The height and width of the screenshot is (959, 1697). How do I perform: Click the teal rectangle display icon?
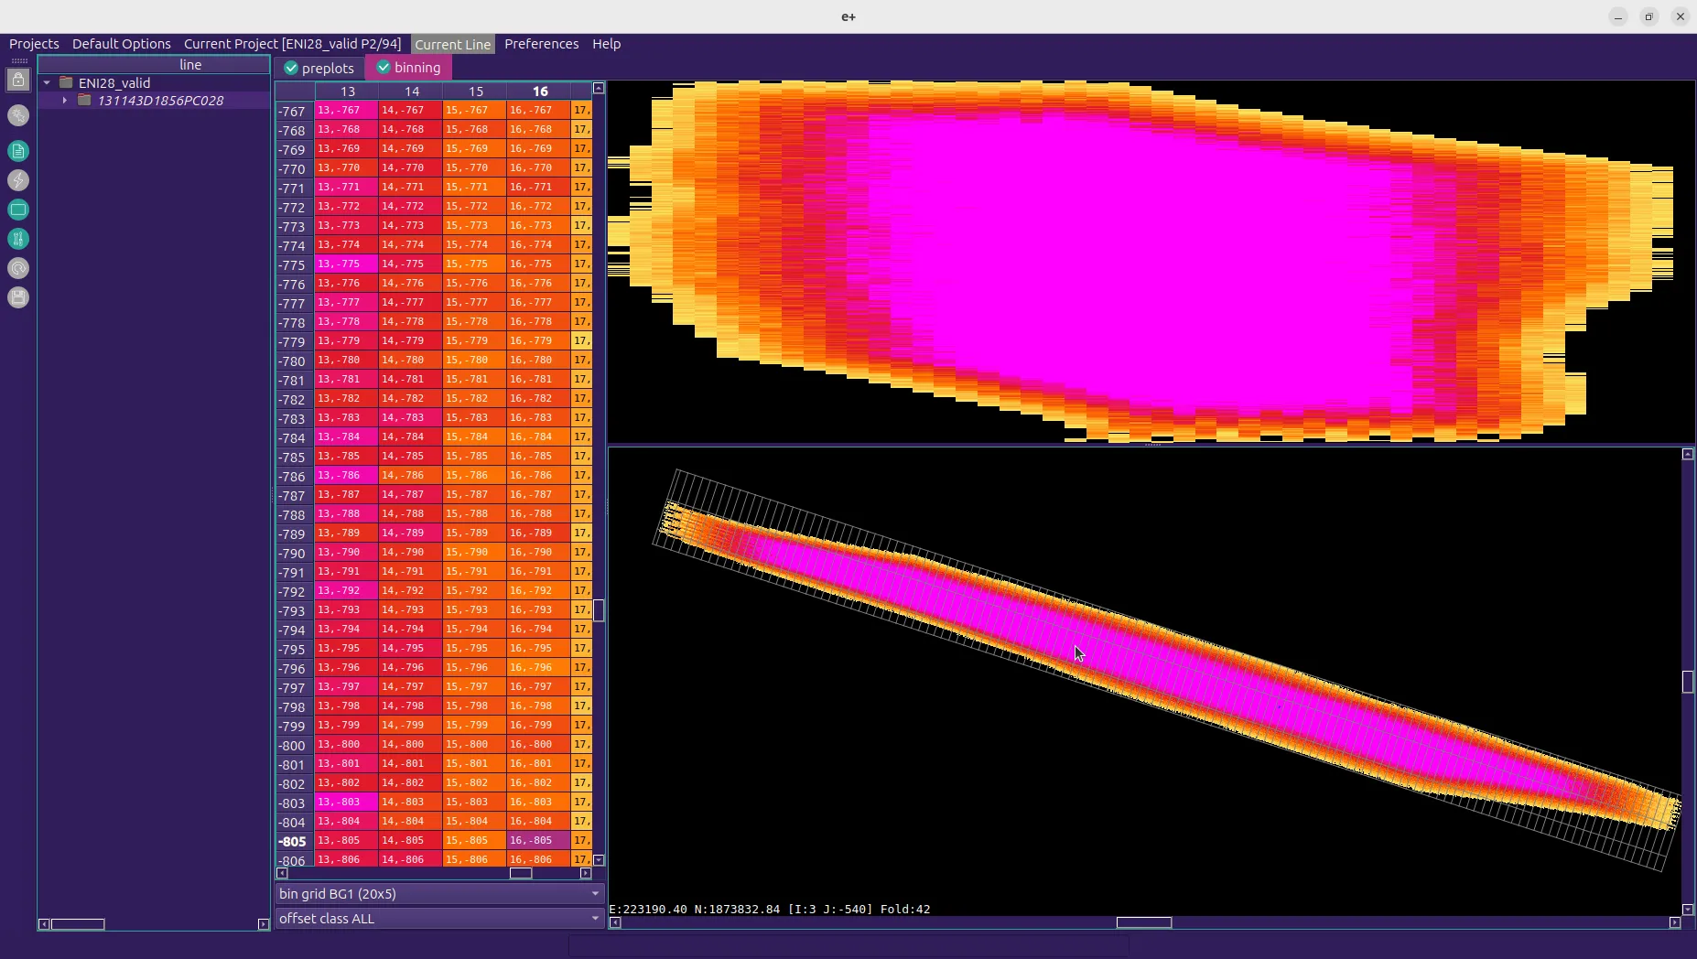point(18,210)
